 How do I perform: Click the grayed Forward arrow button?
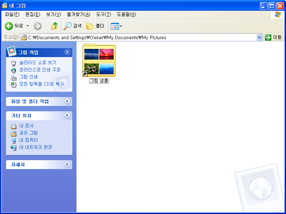tap(38, 26)
